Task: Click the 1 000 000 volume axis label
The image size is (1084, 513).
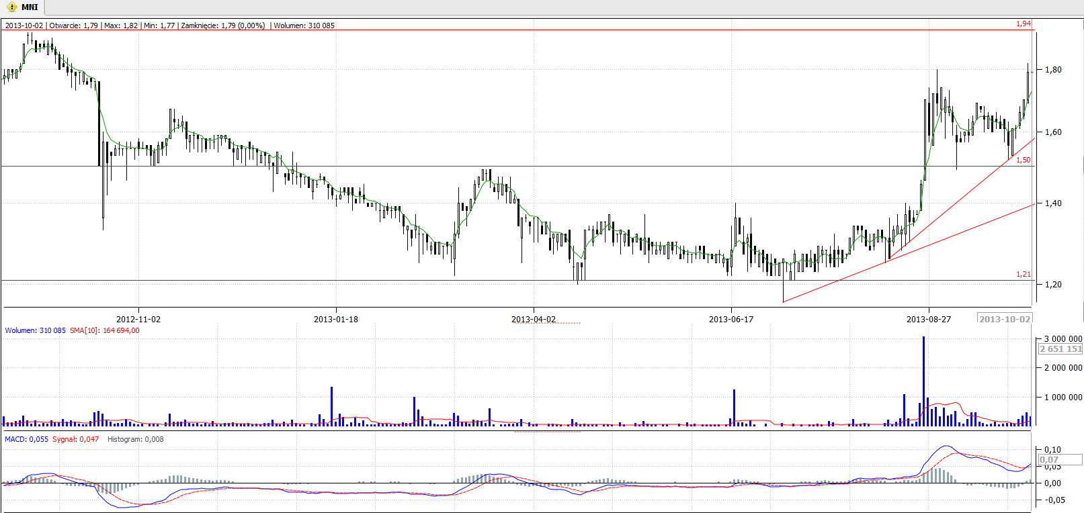Action: coord(1063,397)
